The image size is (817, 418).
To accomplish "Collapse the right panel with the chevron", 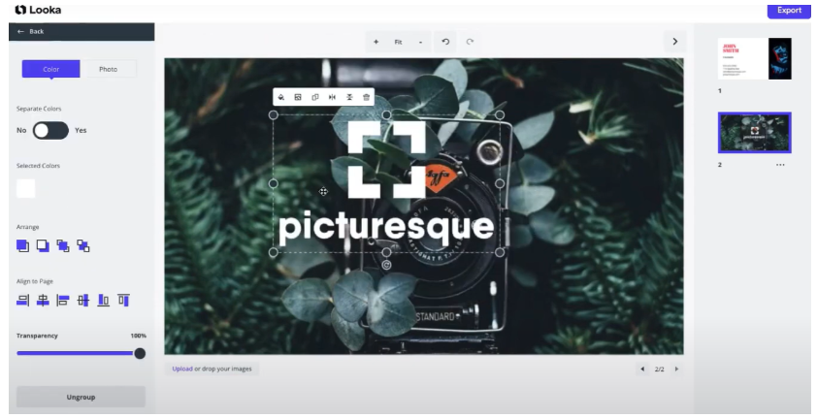I will [x=674, y=42].
